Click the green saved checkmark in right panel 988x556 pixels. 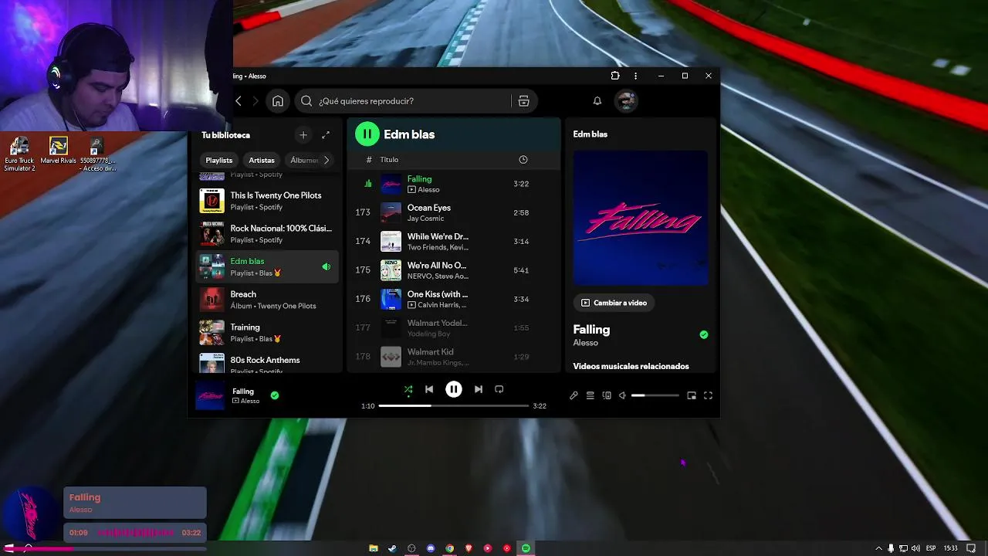[x=704, y=334]
